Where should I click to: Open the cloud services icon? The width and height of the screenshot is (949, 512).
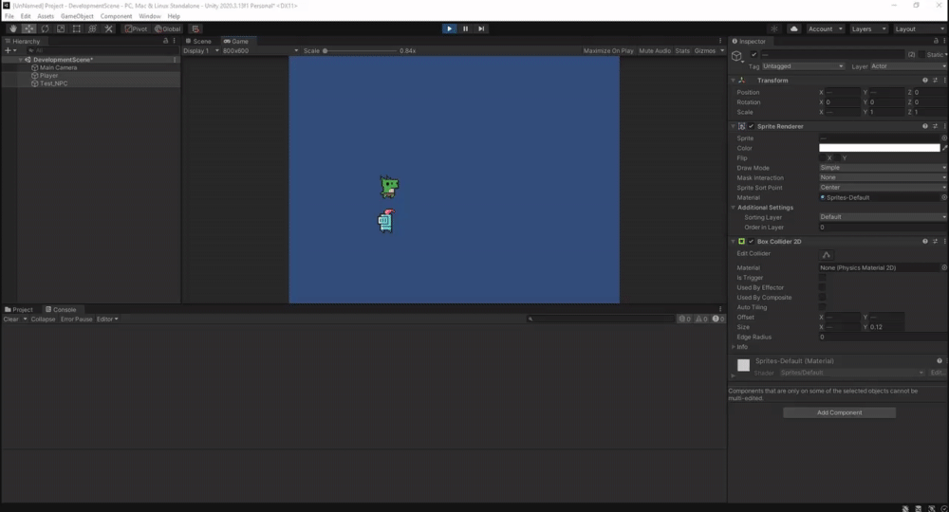pyautogui.click(x=793, y=28)
